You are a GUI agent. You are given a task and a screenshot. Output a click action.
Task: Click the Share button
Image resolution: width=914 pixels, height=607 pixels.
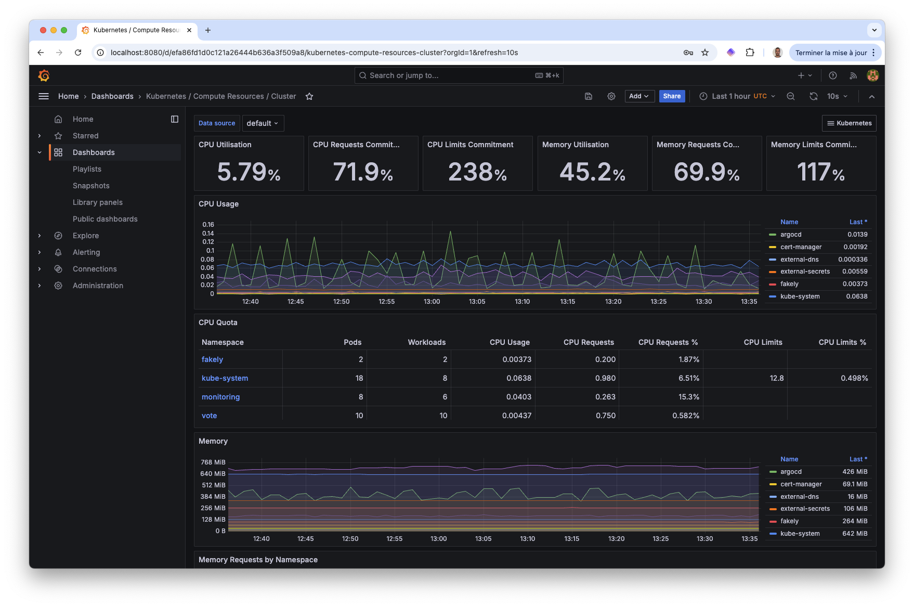672,96
